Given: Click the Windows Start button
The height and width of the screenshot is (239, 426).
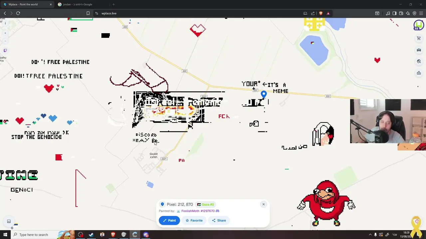Looking at the screenshot, I should [x=5, y=235].
